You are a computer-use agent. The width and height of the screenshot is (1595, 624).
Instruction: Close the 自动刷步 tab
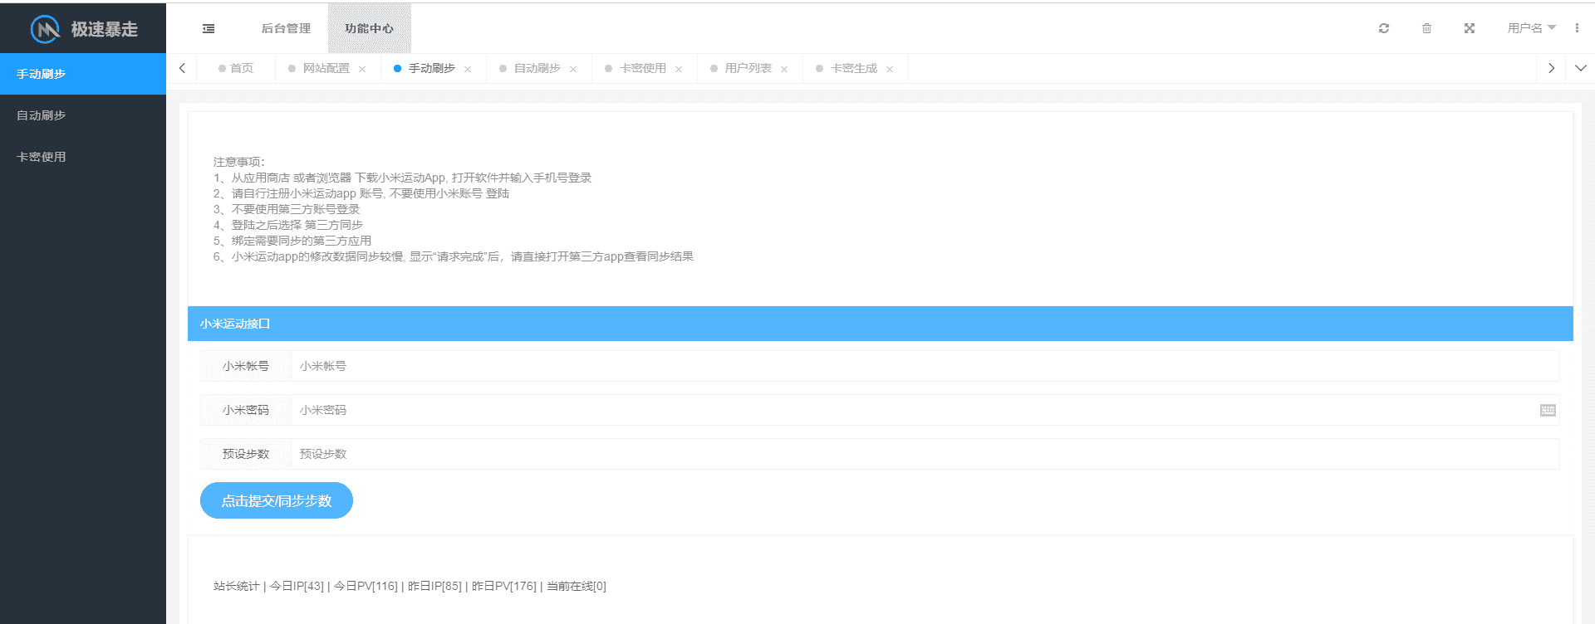tap(573, 69)
